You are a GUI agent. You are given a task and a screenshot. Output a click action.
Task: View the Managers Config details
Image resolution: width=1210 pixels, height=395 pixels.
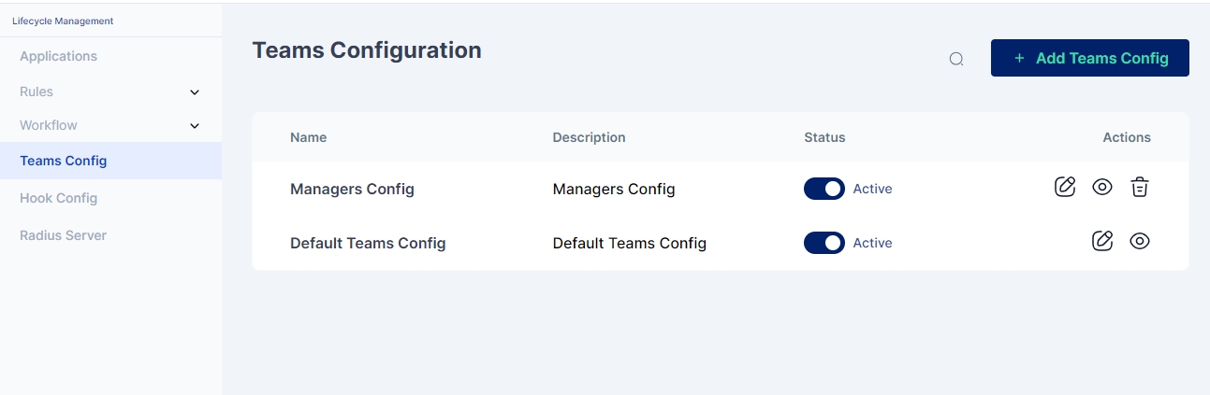coord(1102,187)
